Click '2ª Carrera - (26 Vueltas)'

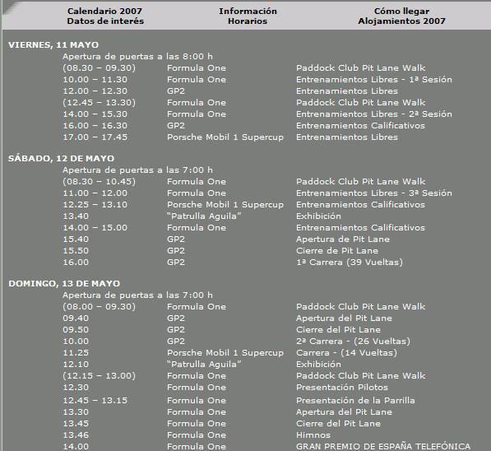coord(353,342)
